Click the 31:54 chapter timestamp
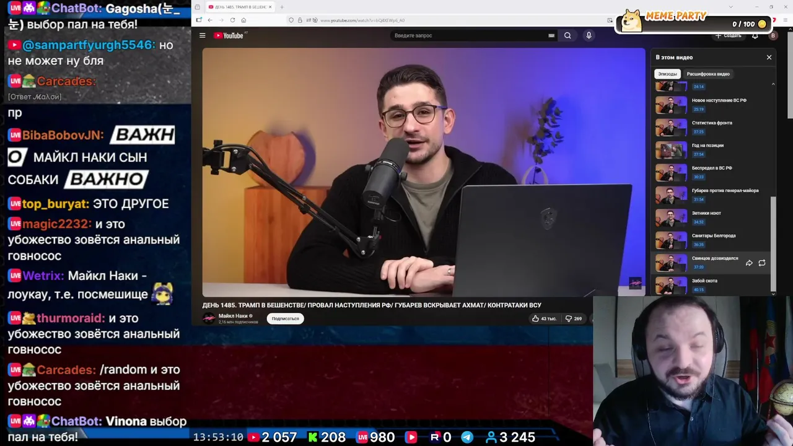Viewport: 793px width, 446px height. coord(699,199)
